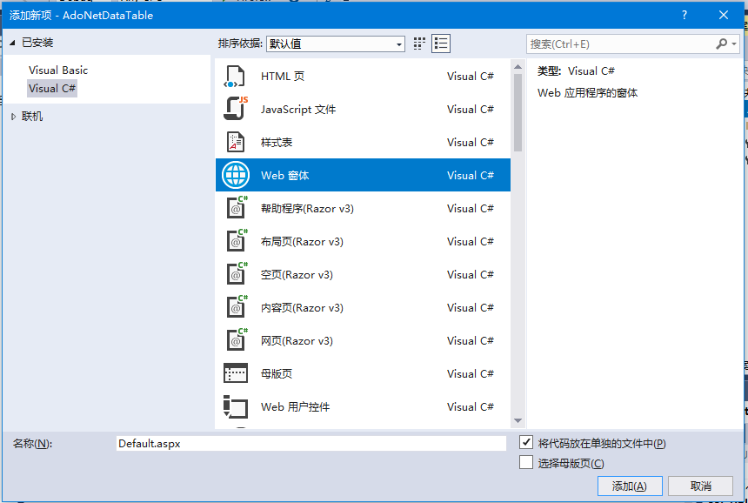Choose the Web 用户控件 icon
This screenshot has width=748, height=503.
[236, 407]
